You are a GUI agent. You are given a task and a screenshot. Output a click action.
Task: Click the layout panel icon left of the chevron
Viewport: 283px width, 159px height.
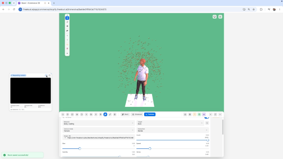(x=215, y=114)
